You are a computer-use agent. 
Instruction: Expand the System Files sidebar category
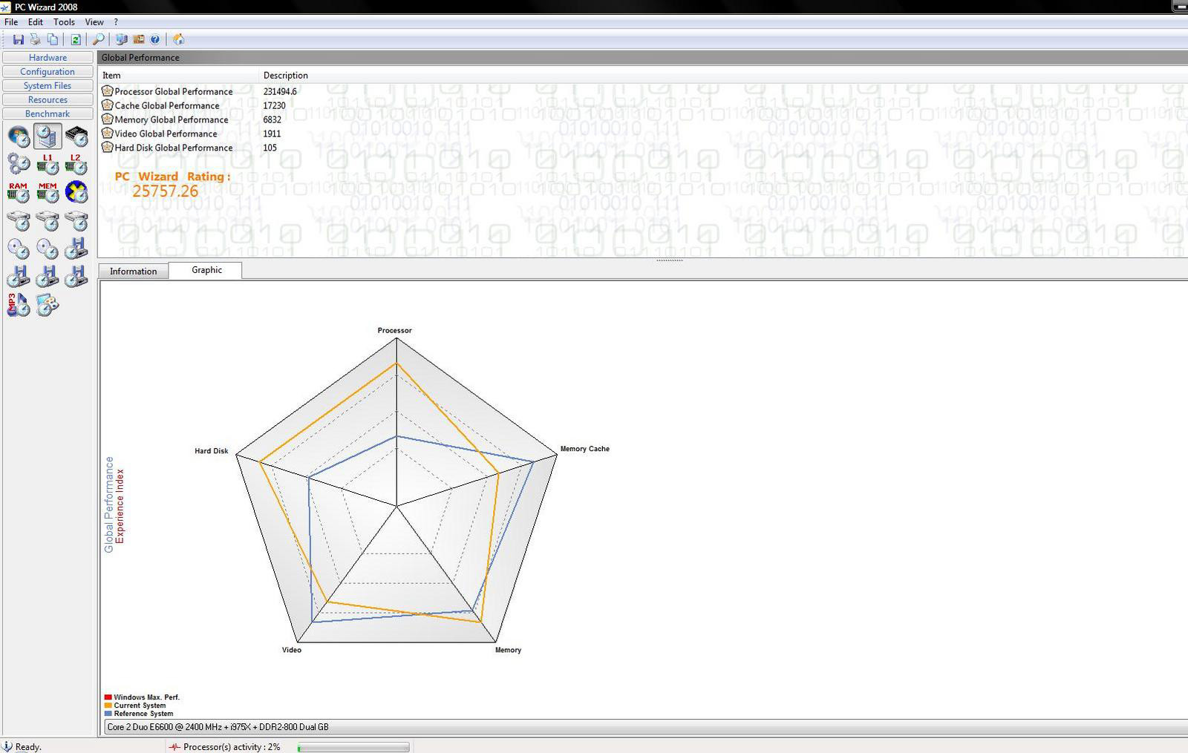(x=48, y=86)
